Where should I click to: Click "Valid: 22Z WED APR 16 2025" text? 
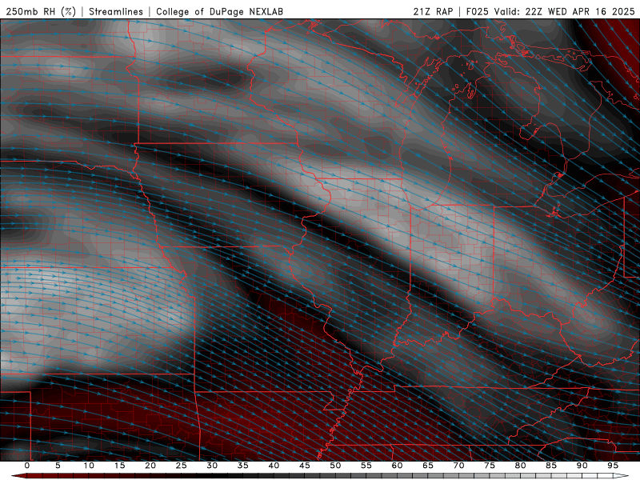point(565,11)
